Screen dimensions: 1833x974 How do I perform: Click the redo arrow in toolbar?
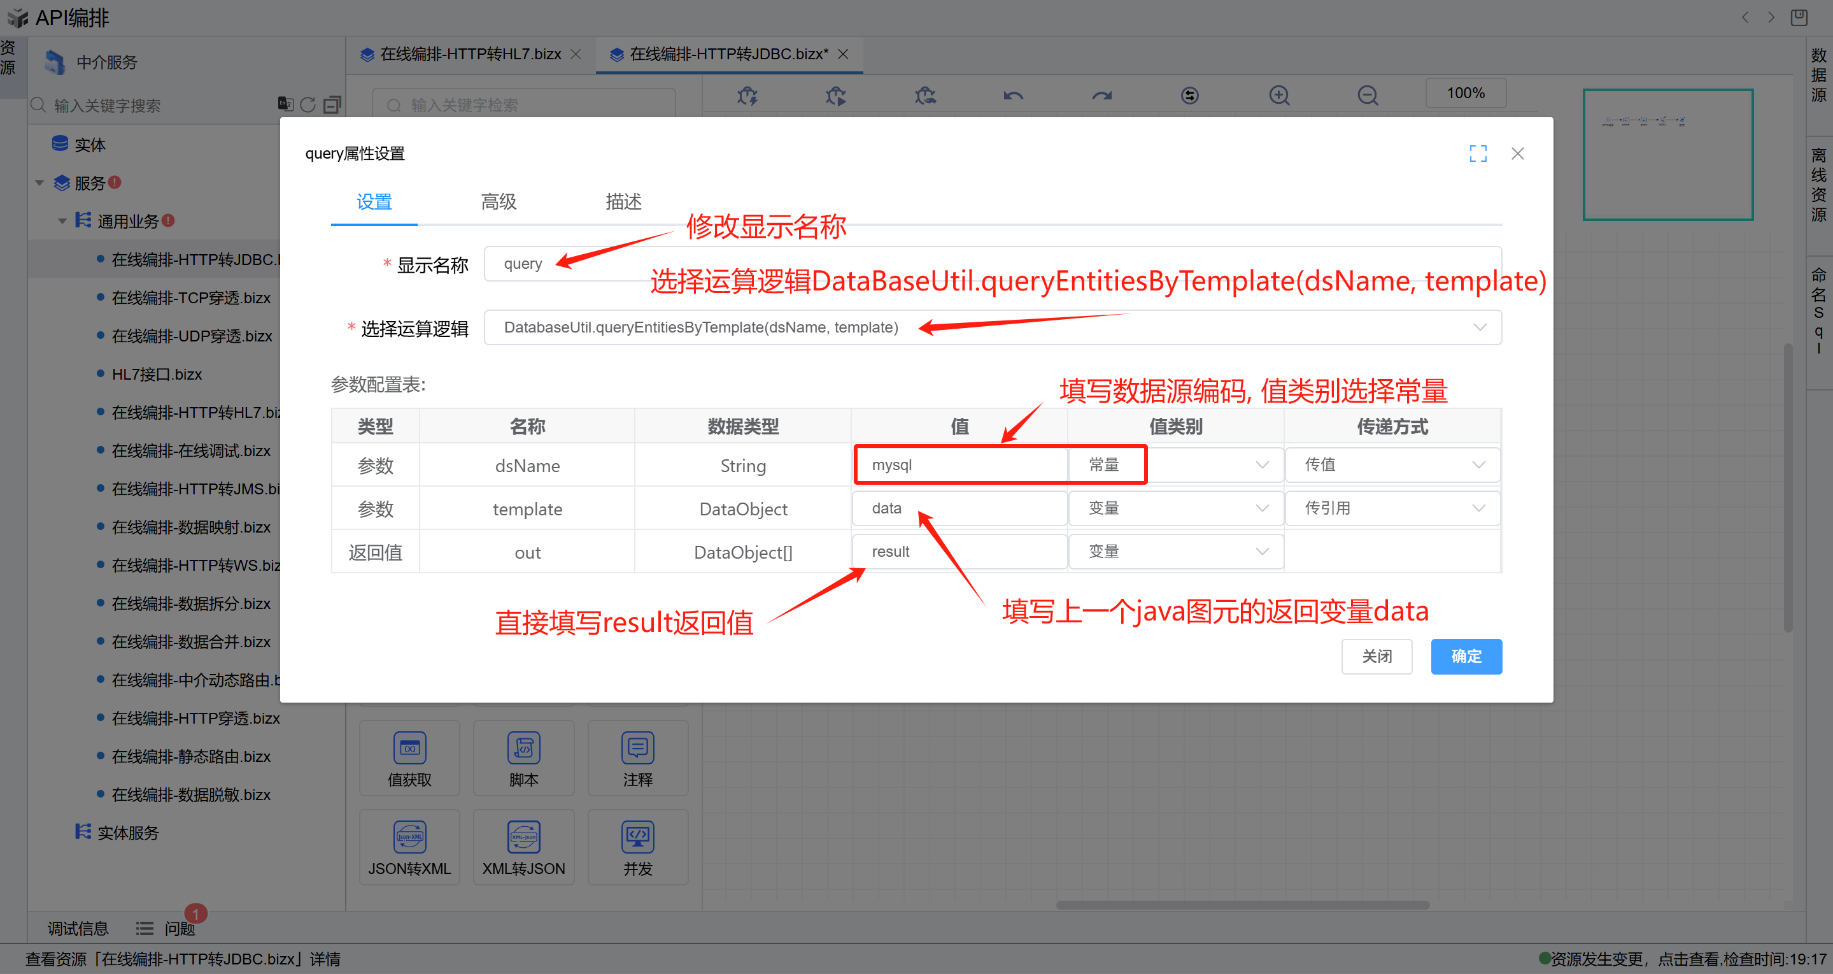click(x=1101, y=96)
